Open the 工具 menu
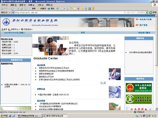The image size is (158, 118). [40, 5]
